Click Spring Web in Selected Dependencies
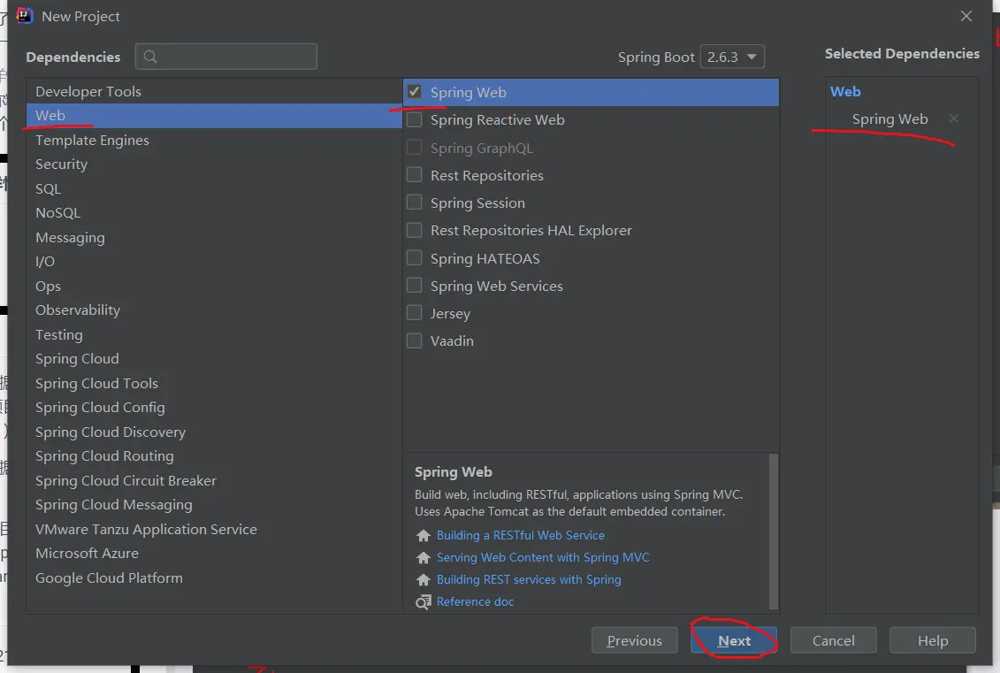Viewport: 1000px width, 673px height. click(x=889, y=119)
